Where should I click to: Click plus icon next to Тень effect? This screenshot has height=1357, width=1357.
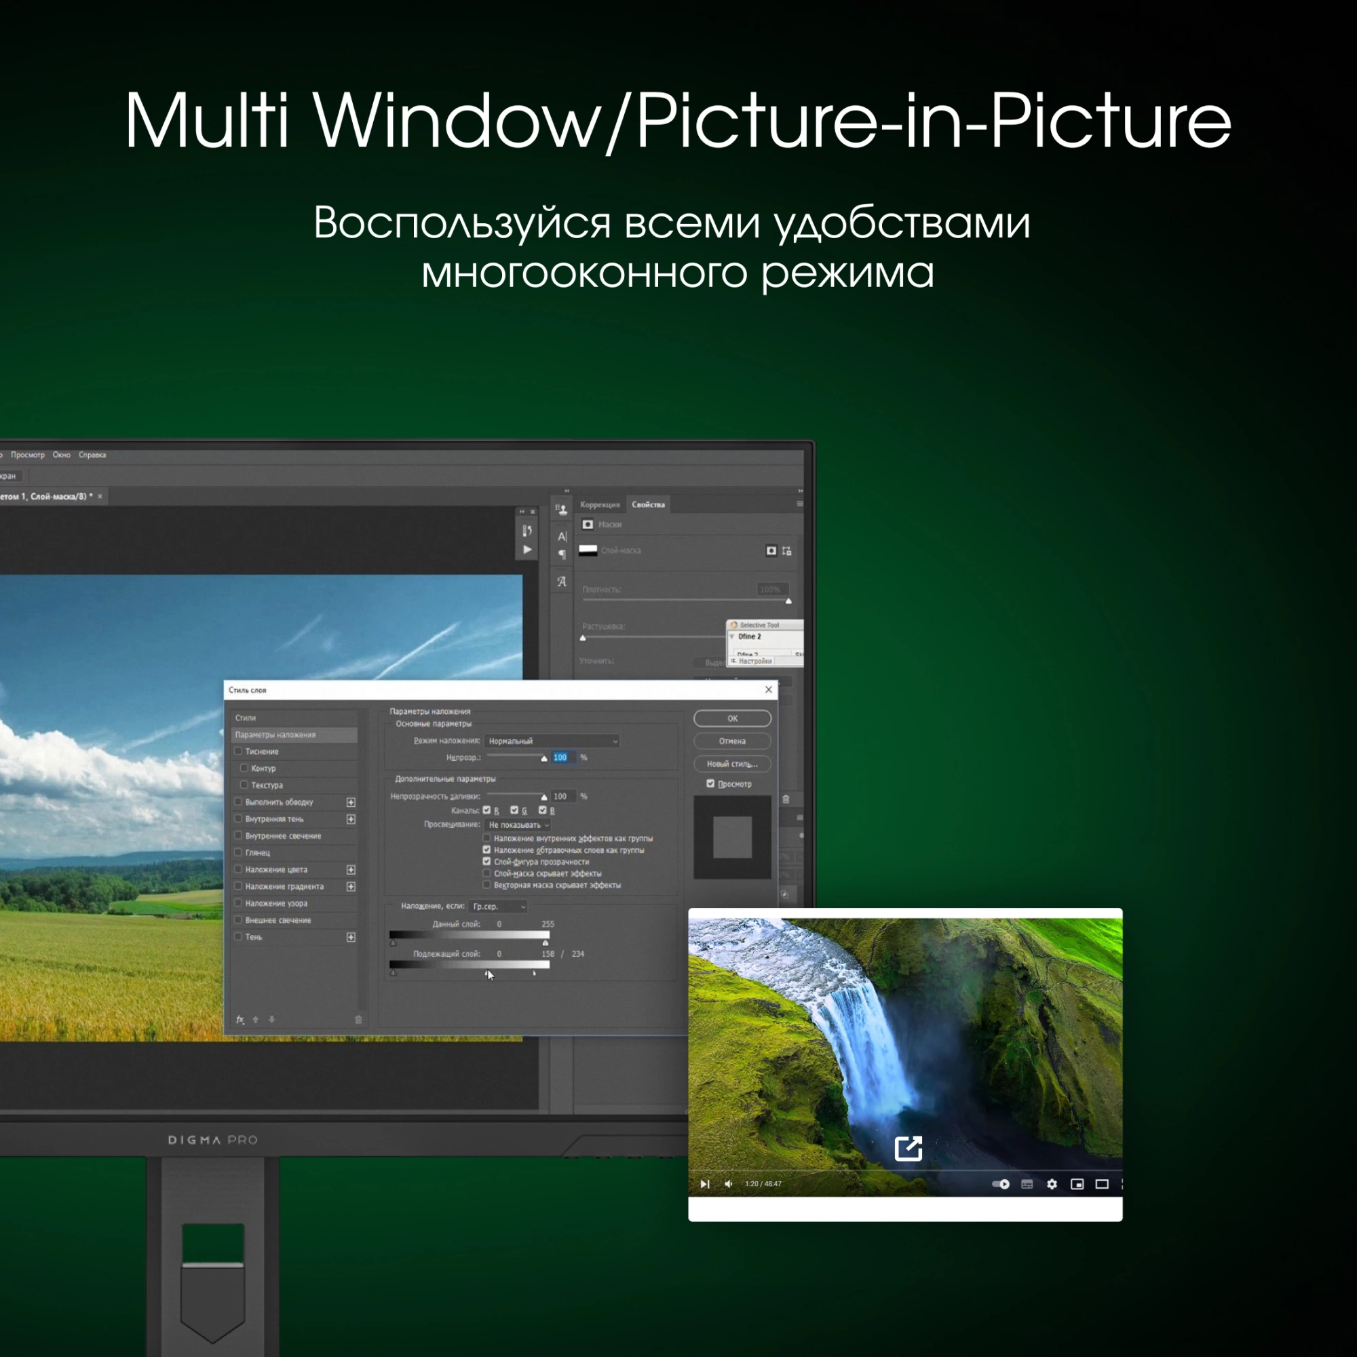click(x=351, y=937)
